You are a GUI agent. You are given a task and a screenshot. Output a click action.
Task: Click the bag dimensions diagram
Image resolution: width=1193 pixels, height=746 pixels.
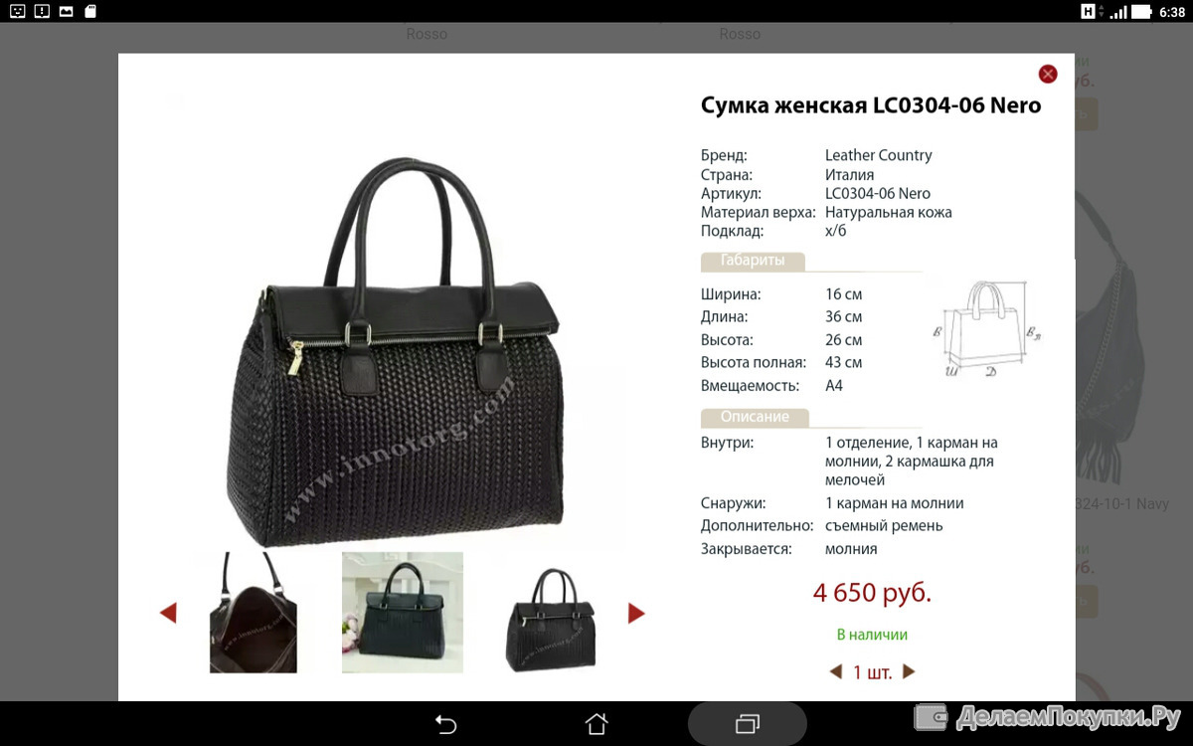pos(987,329)
